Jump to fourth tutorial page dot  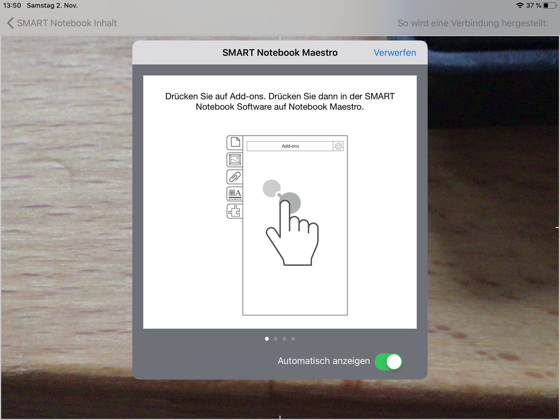(x=293, y=339)
